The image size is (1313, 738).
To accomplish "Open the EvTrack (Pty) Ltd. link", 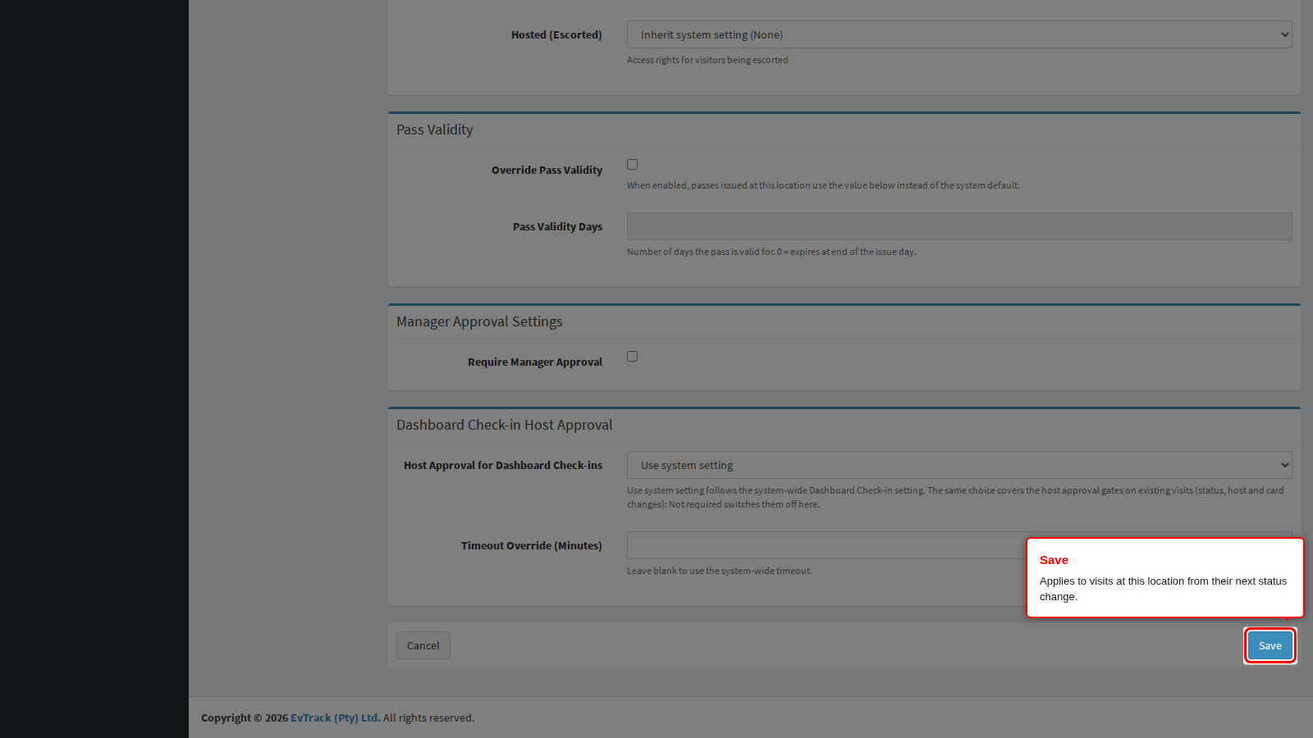I will point(336,717).
